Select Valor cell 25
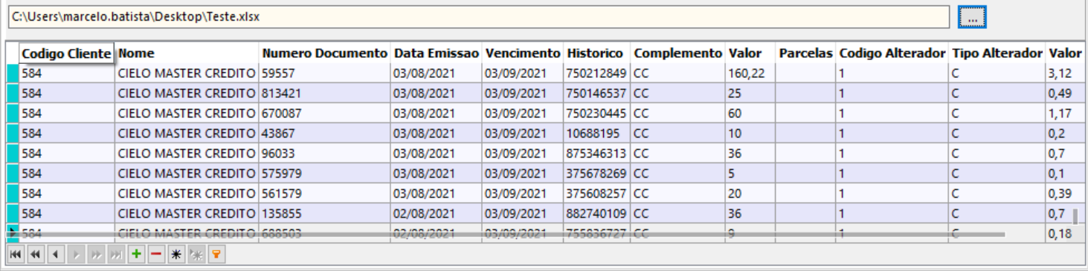The width and height of the screenshot is (1088, 271). 750,94
